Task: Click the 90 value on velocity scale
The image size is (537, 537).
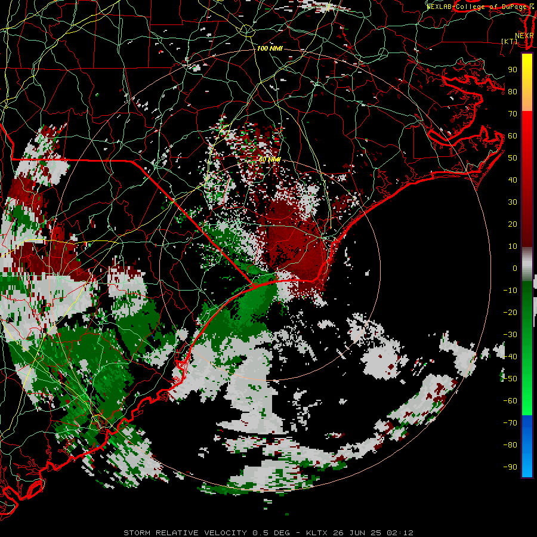Action: 513,70
